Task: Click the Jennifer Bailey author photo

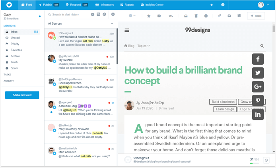Action: point(129,105)
